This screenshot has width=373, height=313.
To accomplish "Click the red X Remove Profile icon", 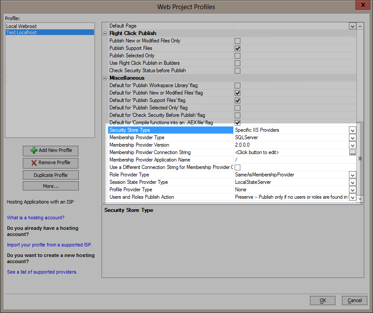I will click(x=34, y=163).
